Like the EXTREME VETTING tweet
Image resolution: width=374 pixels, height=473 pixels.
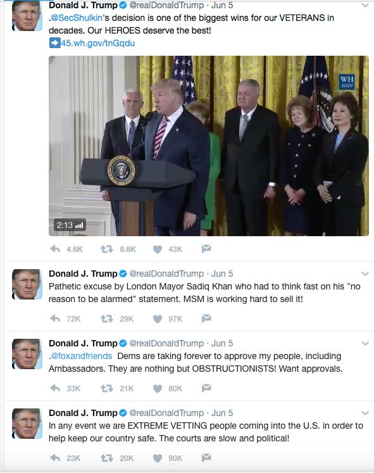coord(158,458)
